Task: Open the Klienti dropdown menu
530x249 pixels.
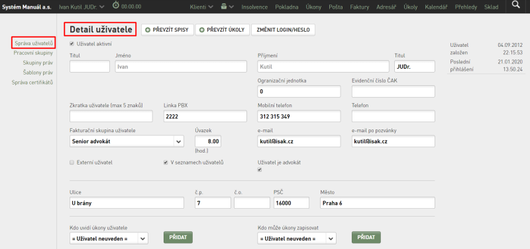Action: click(x=201, y=7)
